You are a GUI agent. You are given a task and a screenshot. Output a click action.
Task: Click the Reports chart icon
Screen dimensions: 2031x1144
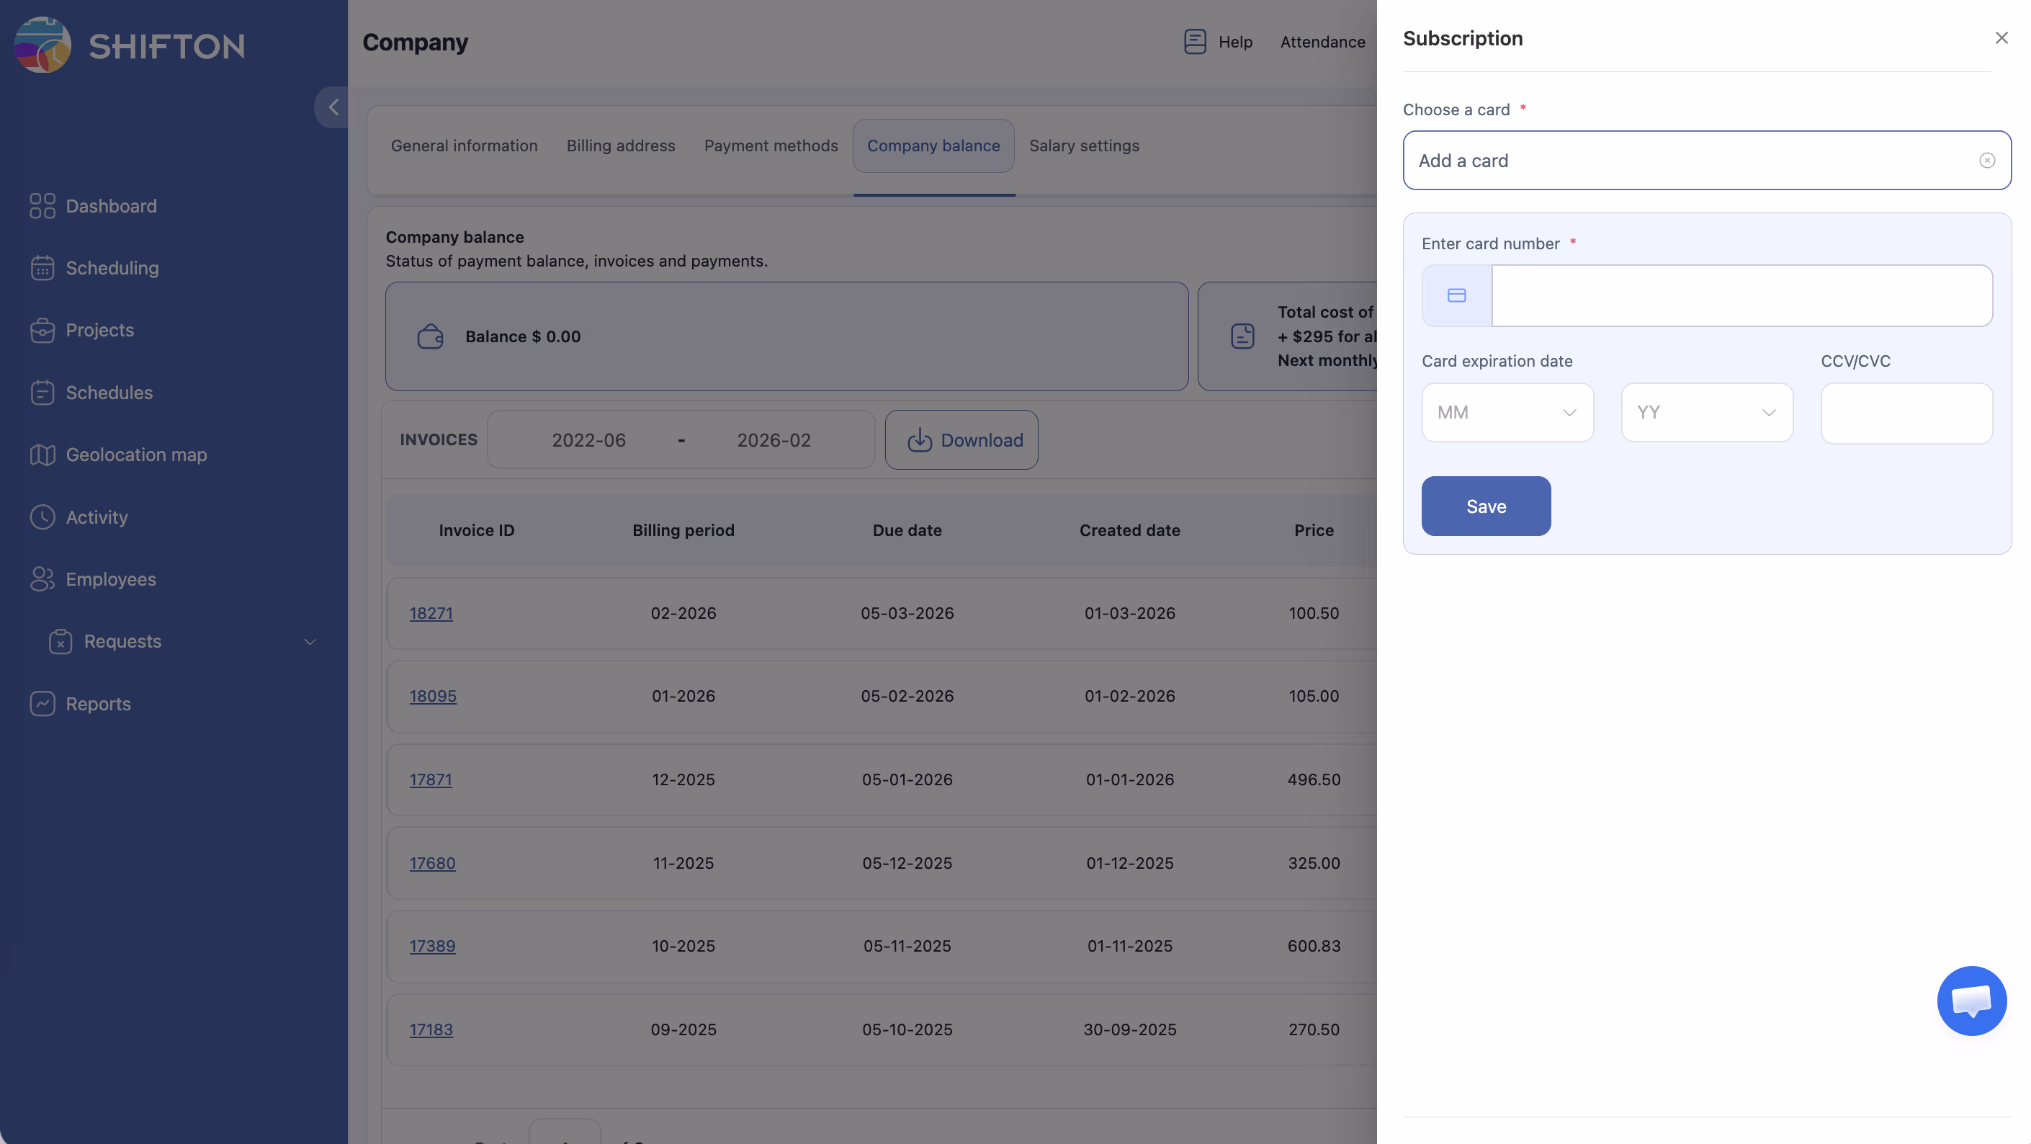[42, 703]
